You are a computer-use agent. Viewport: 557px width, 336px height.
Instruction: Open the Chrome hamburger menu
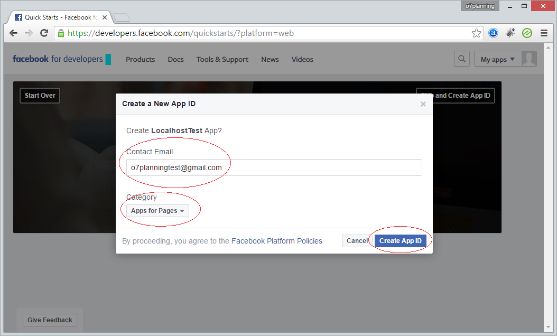point(544,33)
